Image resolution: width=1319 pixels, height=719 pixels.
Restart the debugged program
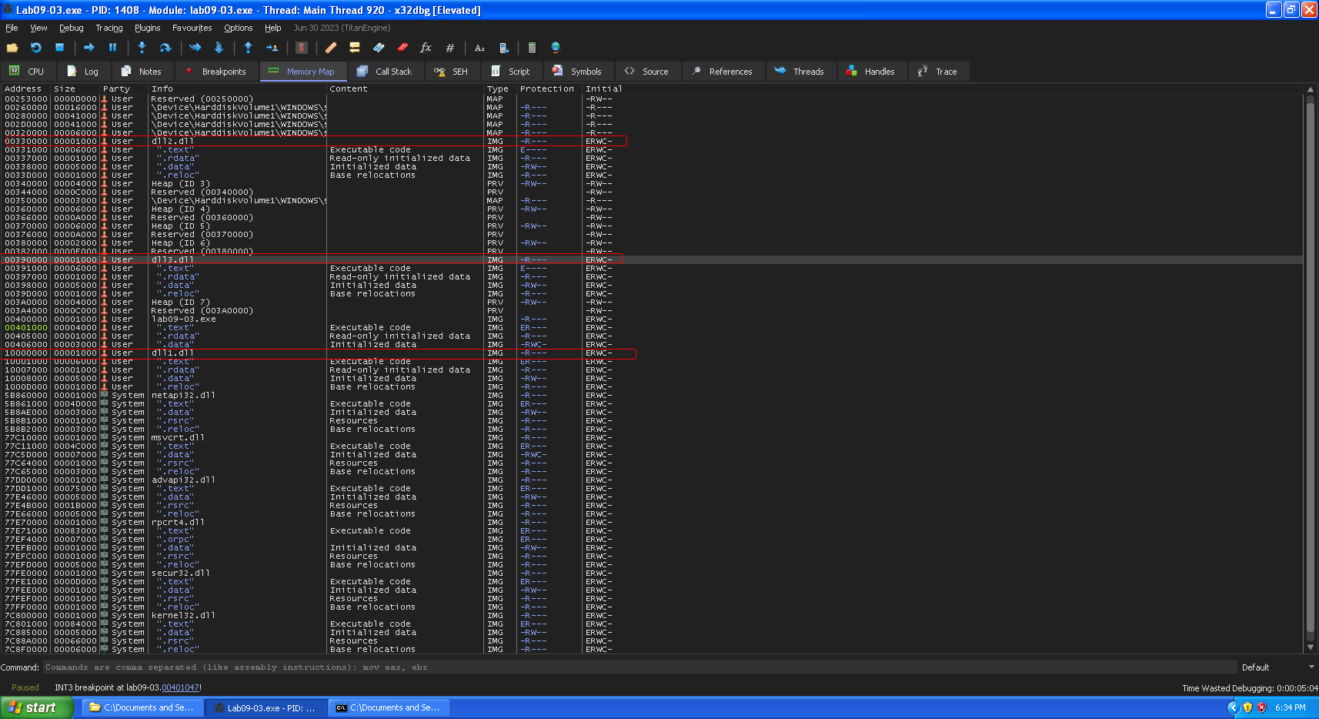36,48
